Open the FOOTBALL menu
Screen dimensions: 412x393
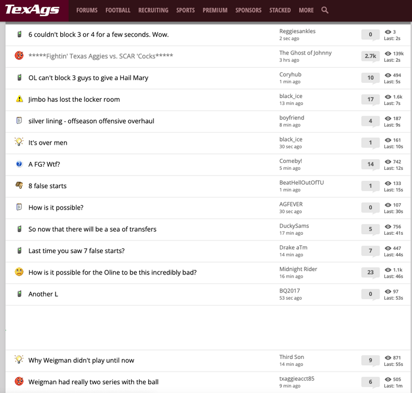coord(118,10)
